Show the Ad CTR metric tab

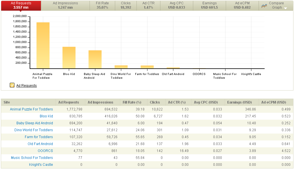pyautogui.click(x=148, y=5)
